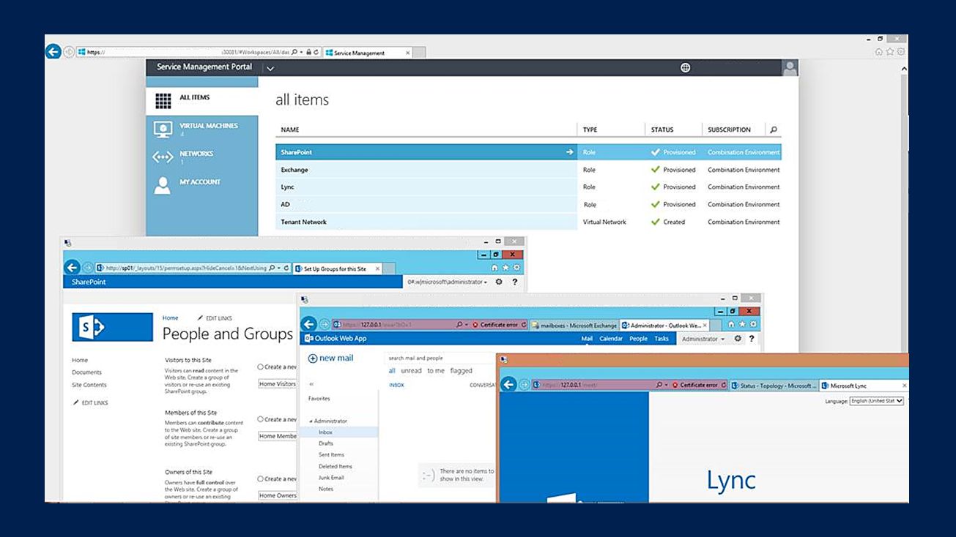Open the favorites star in the main browser
This screenshot has height=537, width=956.
[x=890, y=52]
